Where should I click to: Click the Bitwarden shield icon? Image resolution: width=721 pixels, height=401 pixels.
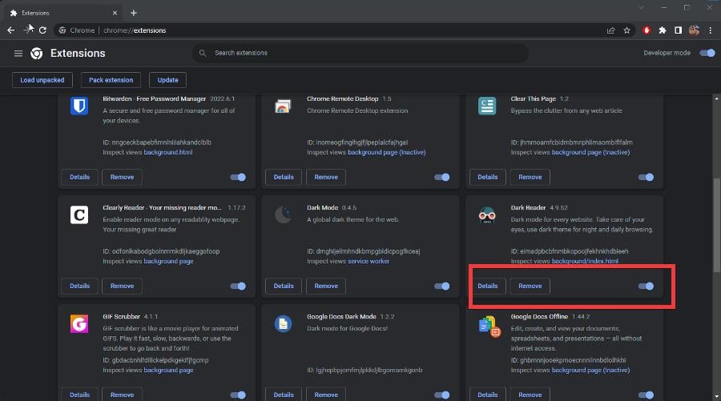coord(79,106)
